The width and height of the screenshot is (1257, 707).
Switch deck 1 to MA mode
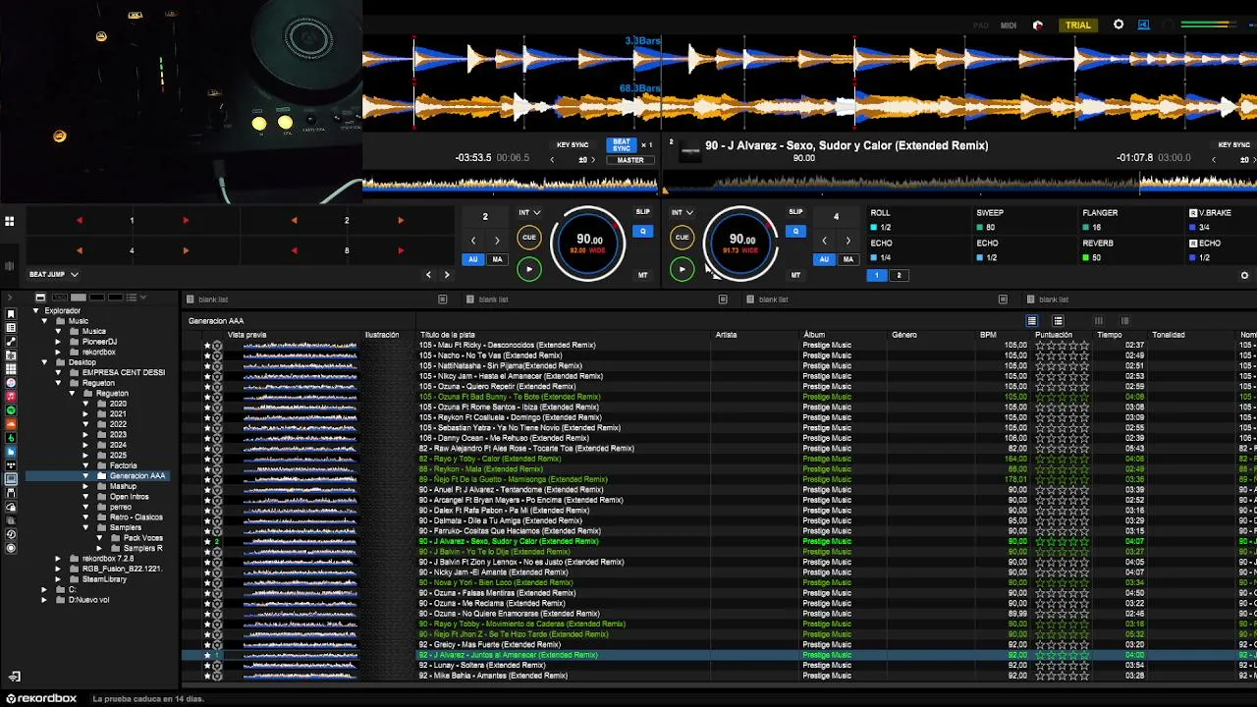(x=497, y=259)
